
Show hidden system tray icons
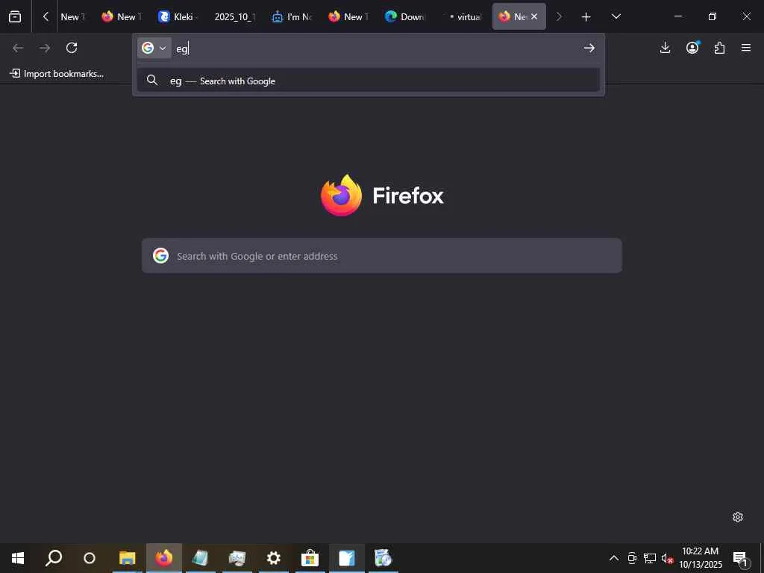pos(614,558)
